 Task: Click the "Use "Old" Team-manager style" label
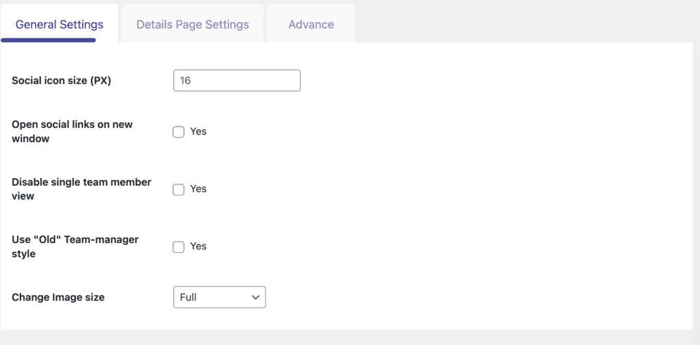click(75, 247)
